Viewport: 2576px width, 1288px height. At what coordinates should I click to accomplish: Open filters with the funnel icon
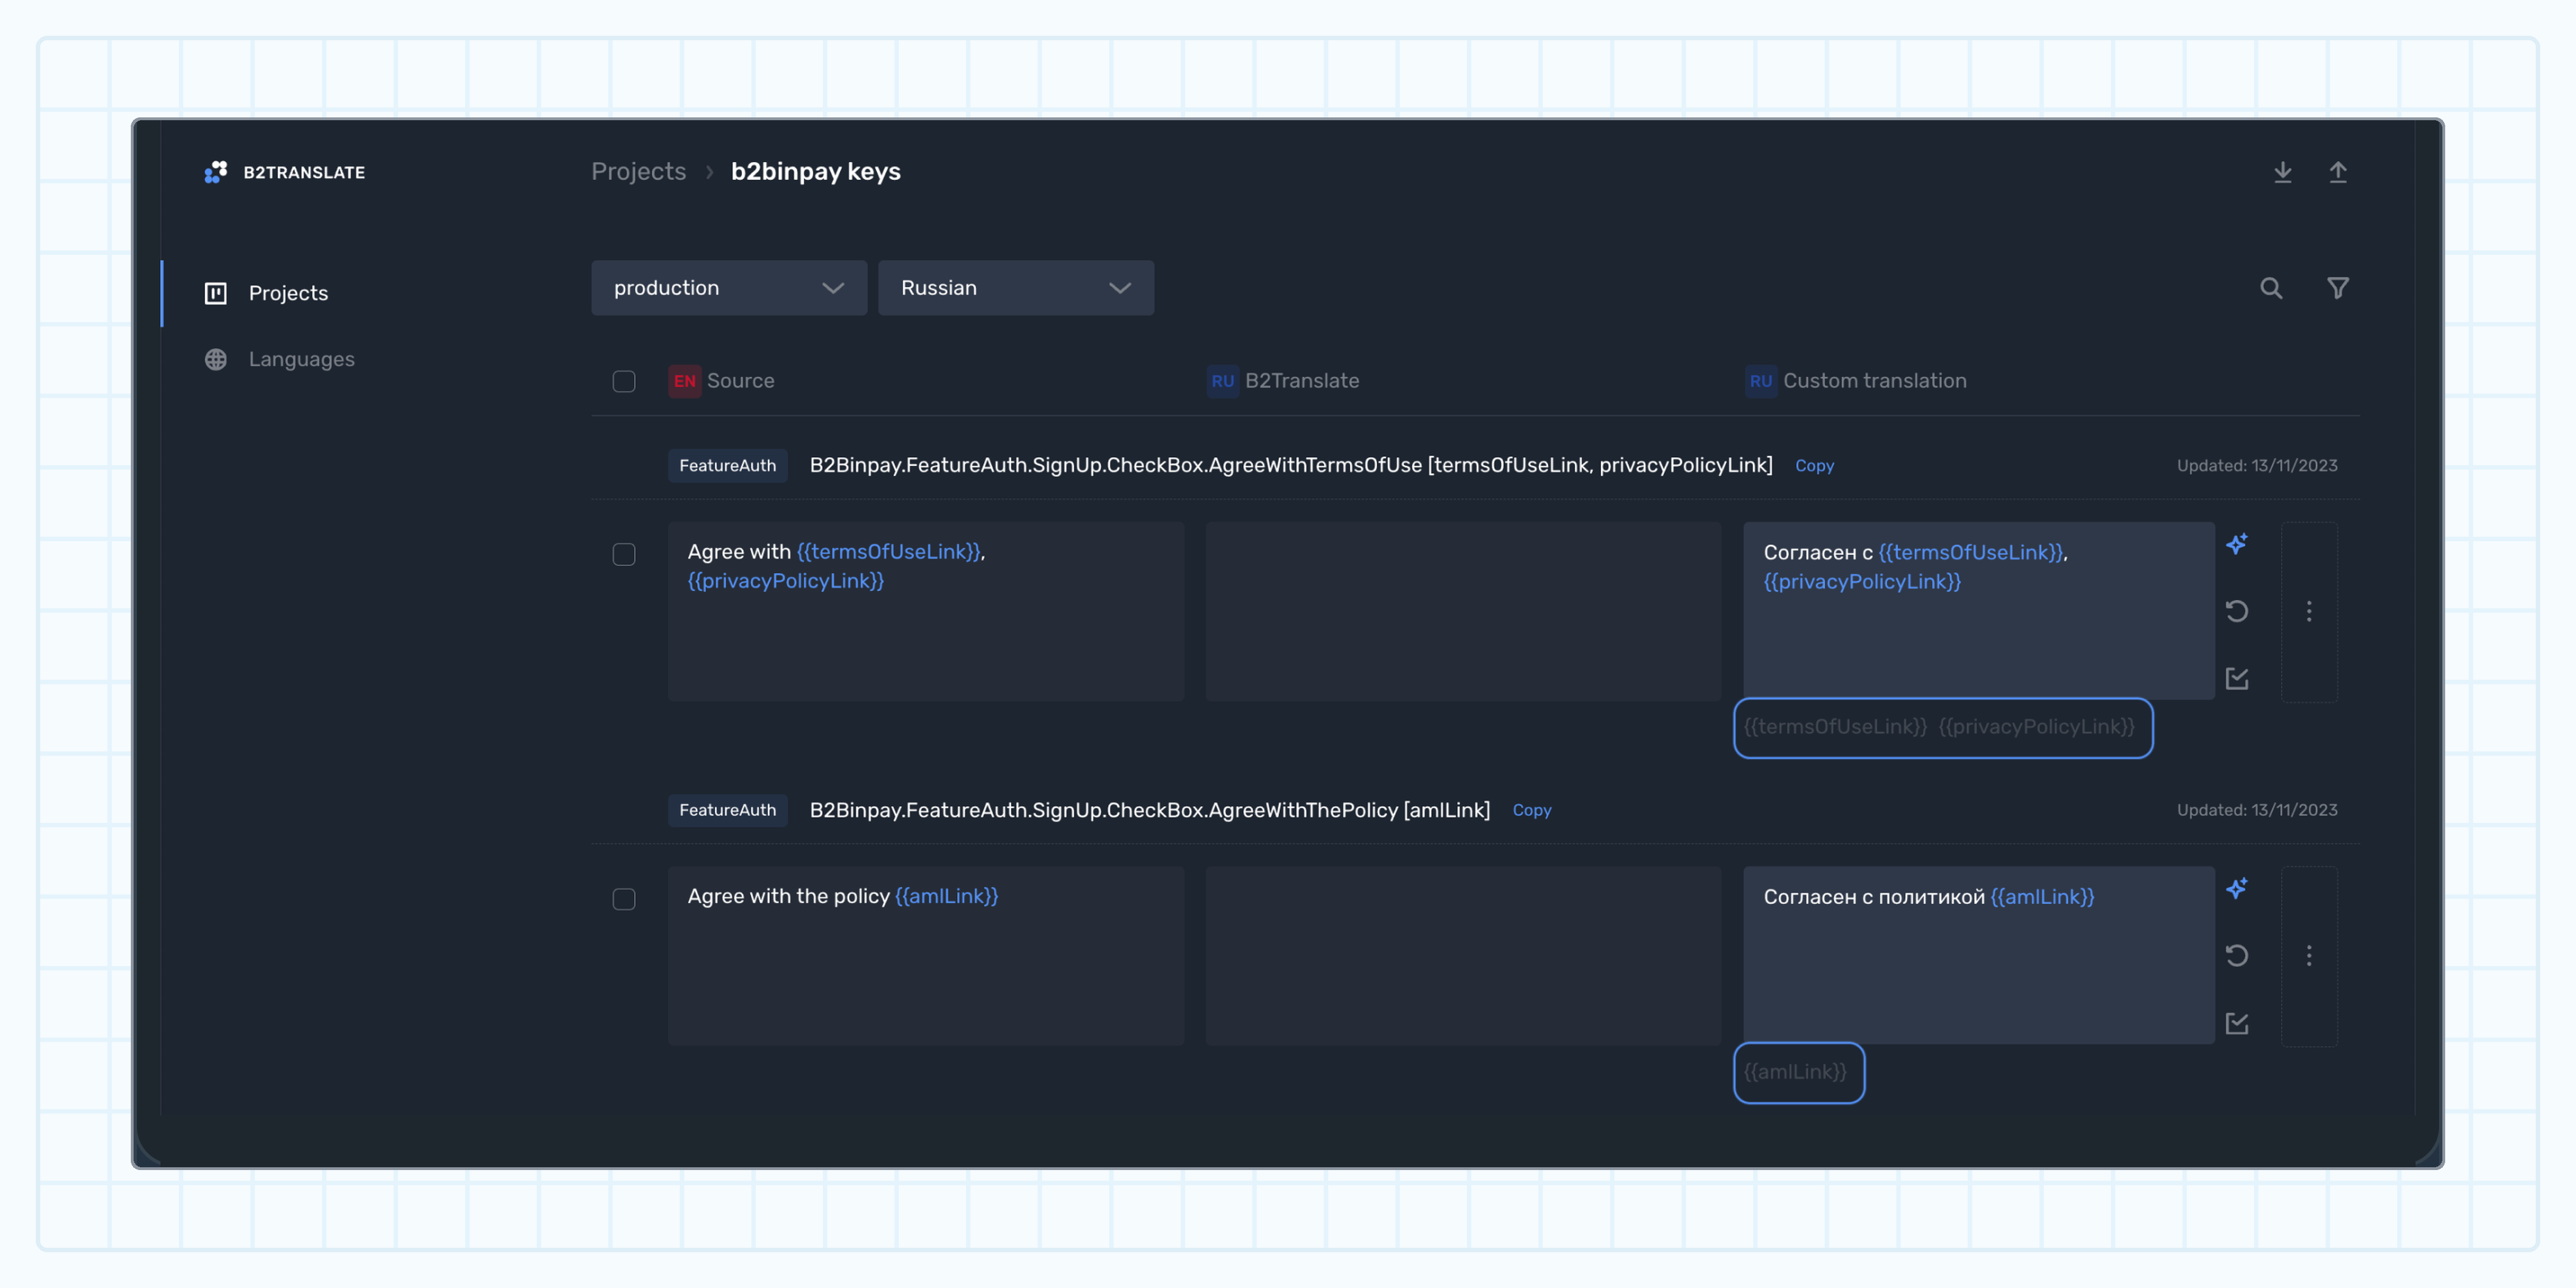(2337, 288)
